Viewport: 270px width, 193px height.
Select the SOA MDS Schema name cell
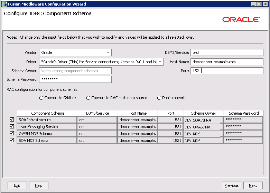(x=47, y=141)
